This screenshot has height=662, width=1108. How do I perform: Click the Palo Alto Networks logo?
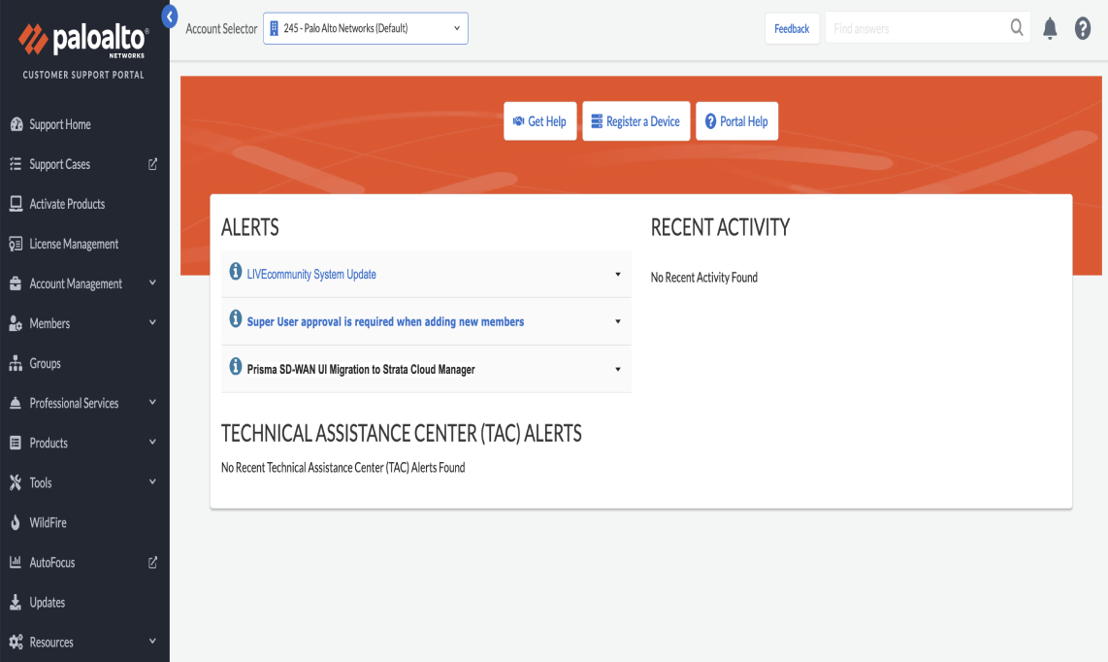tap(83, 41)
